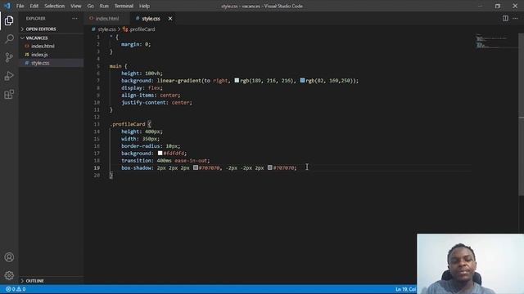Click line number 13 in the gutter
This screenshot has width=524, height=294.
coord(97,124)
